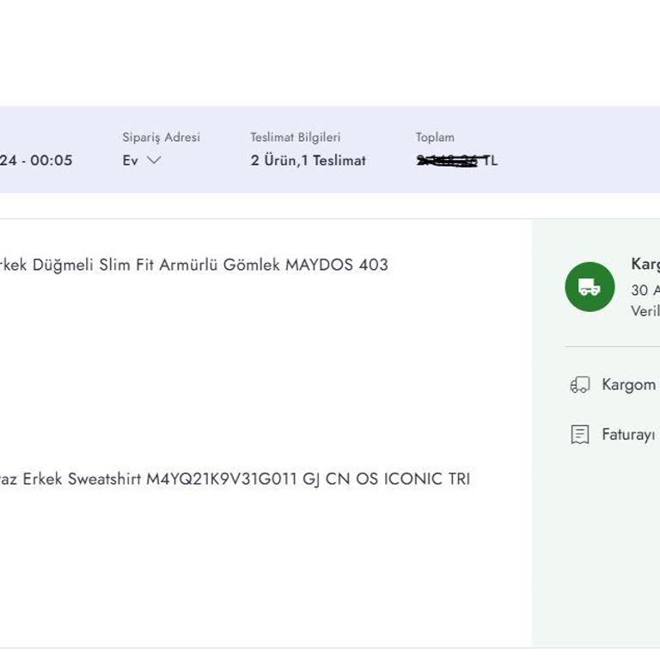This screenshot has height=660, width=660.
Task: Open the Faturayı invoice link
Action: pyautogui.click(x=629, y=434)
